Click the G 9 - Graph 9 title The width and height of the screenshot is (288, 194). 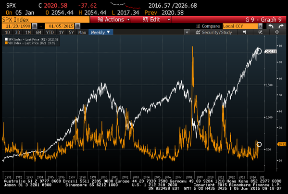263,20
